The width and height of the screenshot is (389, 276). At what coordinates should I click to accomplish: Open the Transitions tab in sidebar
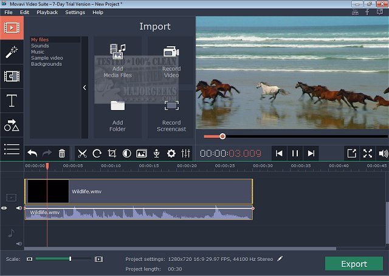click(x=12, y=76)
